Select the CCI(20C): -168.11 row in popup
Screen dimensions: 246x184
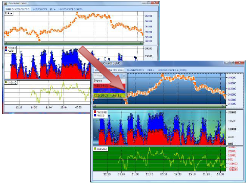[x=109, y=95]
